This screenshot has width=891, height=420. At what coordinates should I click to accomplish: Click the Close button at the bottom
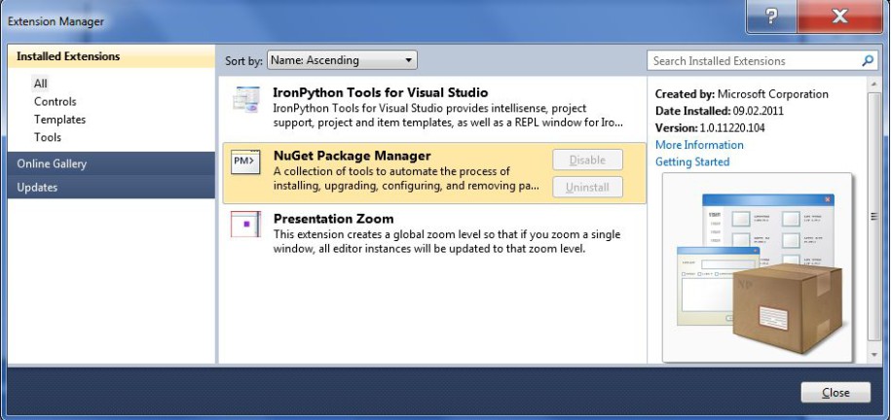point(835,393)
